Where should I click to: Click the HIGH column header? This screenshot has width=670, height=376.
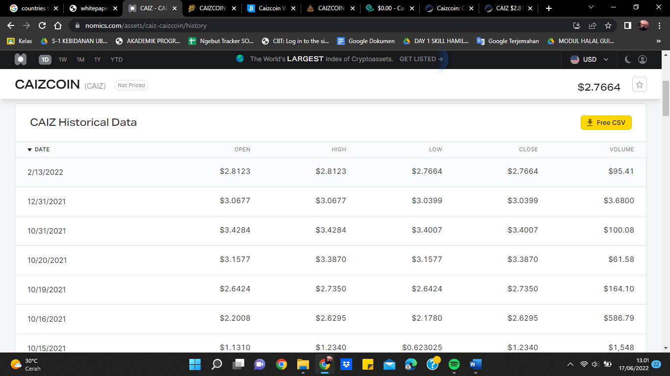click(x=339, y=149)
